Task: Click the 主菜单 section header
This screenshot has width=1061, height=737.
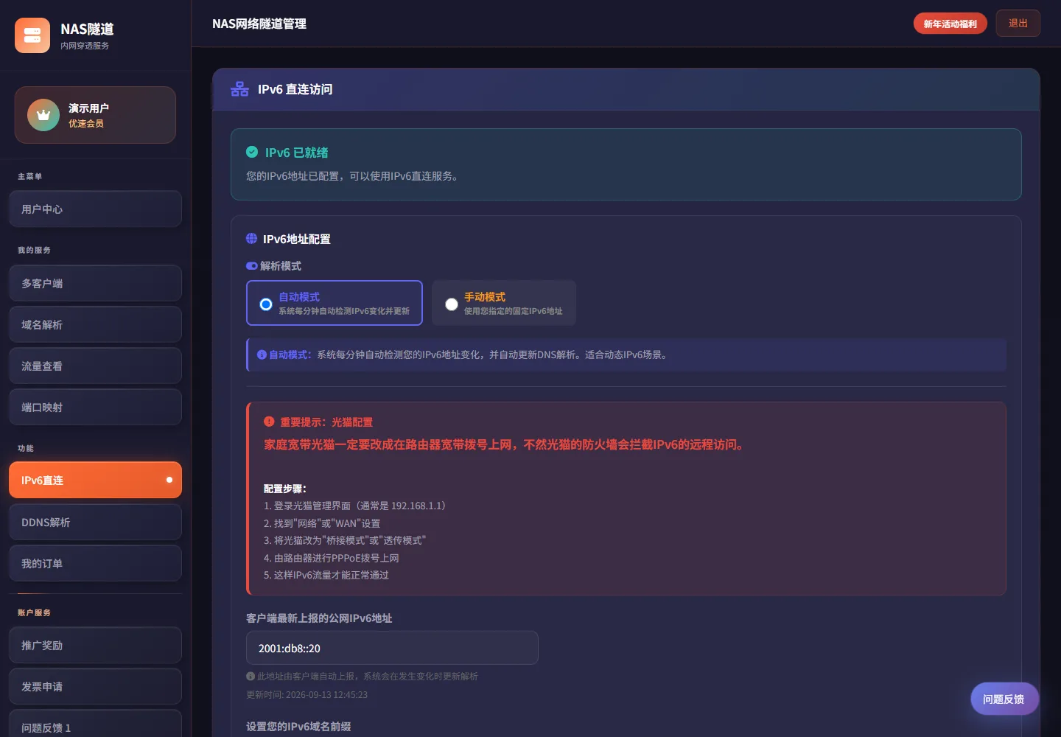Action: tap(29, 177)
